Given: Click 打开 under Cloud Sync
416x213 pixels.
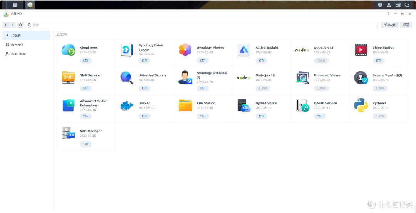Looking at the screenshot, I should [x=86, y=60].
